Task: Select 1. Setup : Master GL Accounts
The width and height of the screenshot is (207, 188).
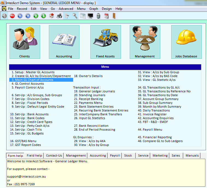Action: click(x=33, y=72)
